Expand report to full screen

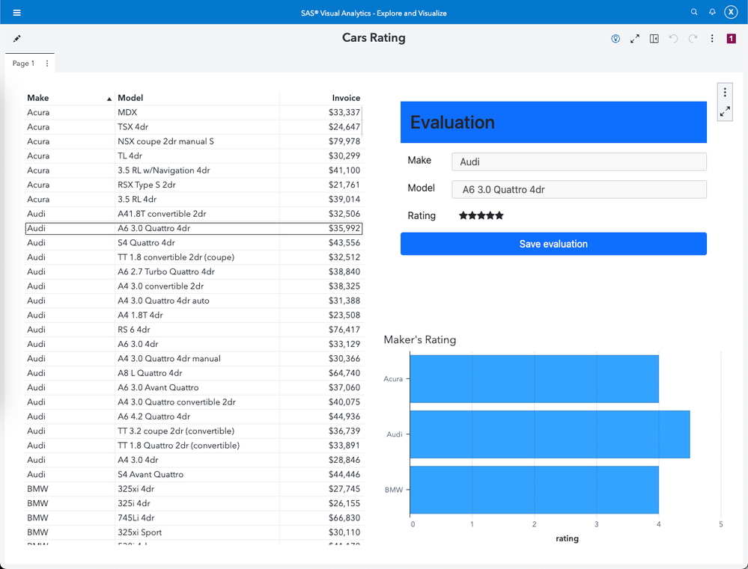click(x=634, y=39)
